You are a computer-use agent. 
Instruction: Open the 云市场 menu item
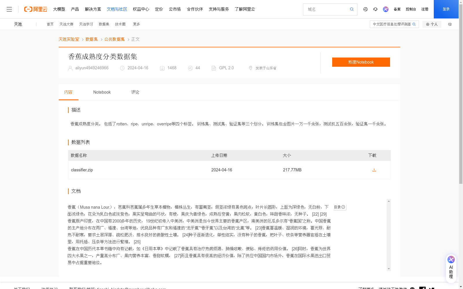click(175, 9)
